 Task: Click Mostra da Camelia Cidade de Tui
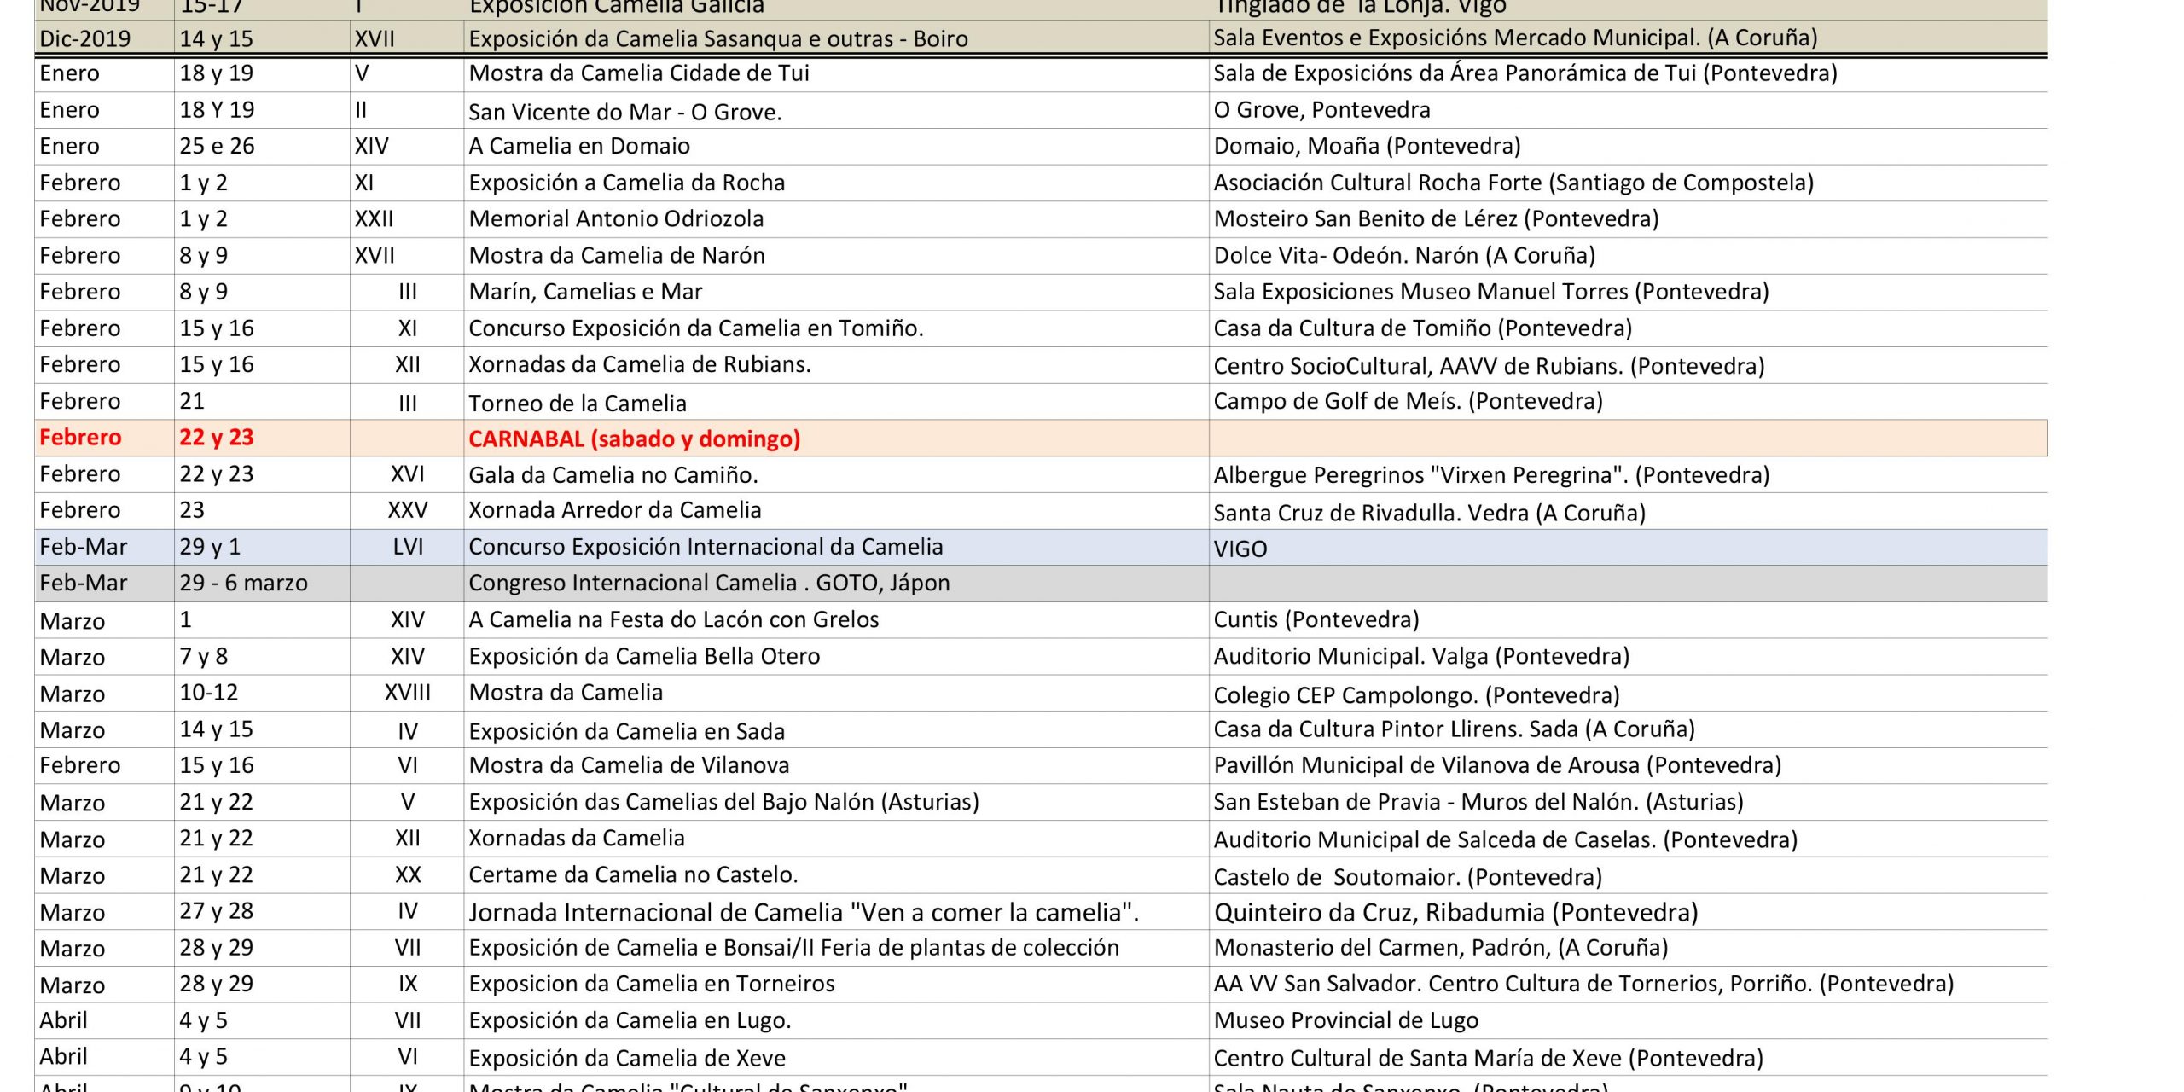[x=638, y=73]
